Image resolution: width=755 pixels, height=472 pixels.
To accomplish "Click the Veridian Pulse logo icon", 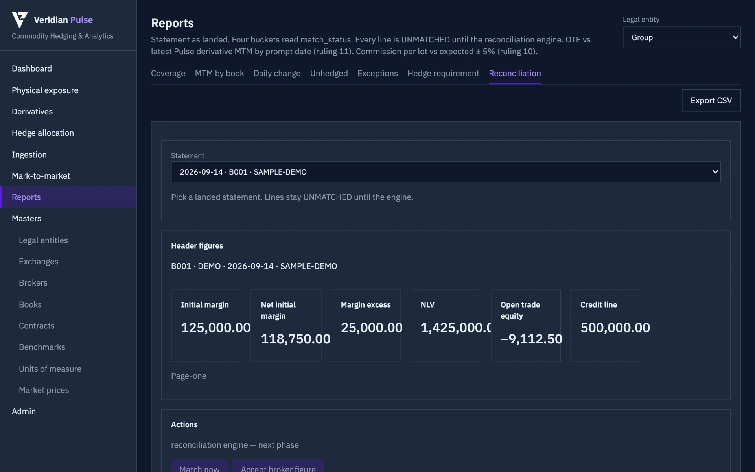I will [x=20, y=20].
